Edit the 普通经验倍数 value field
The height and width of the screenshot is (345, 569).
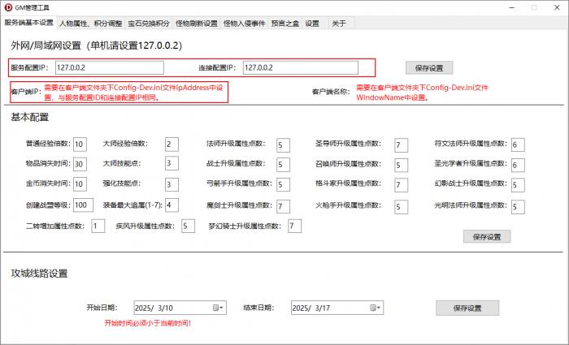point(80,144)
